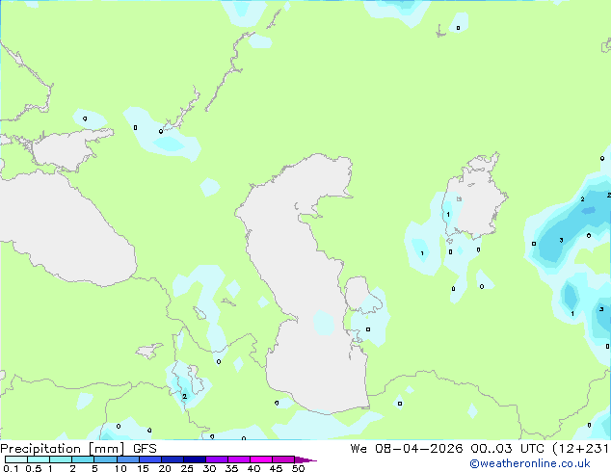This screenshot has width=611, height=472.
Task: Open the weatheronline.co.uk copyright link
Action: pos(529,463)
